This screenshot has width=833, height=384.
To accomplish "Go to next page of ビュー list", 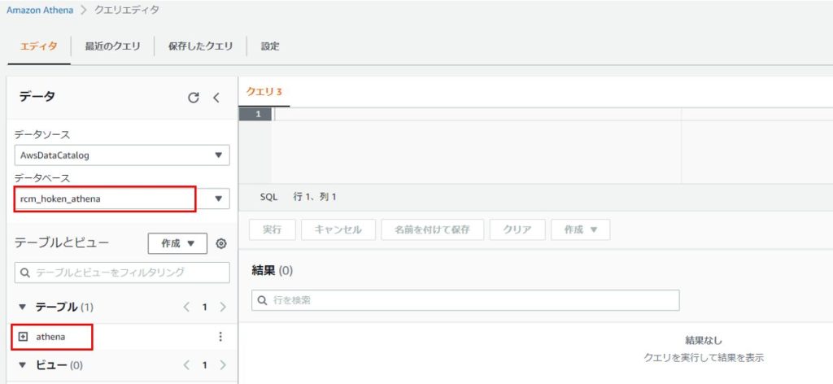I will point(223,364).
